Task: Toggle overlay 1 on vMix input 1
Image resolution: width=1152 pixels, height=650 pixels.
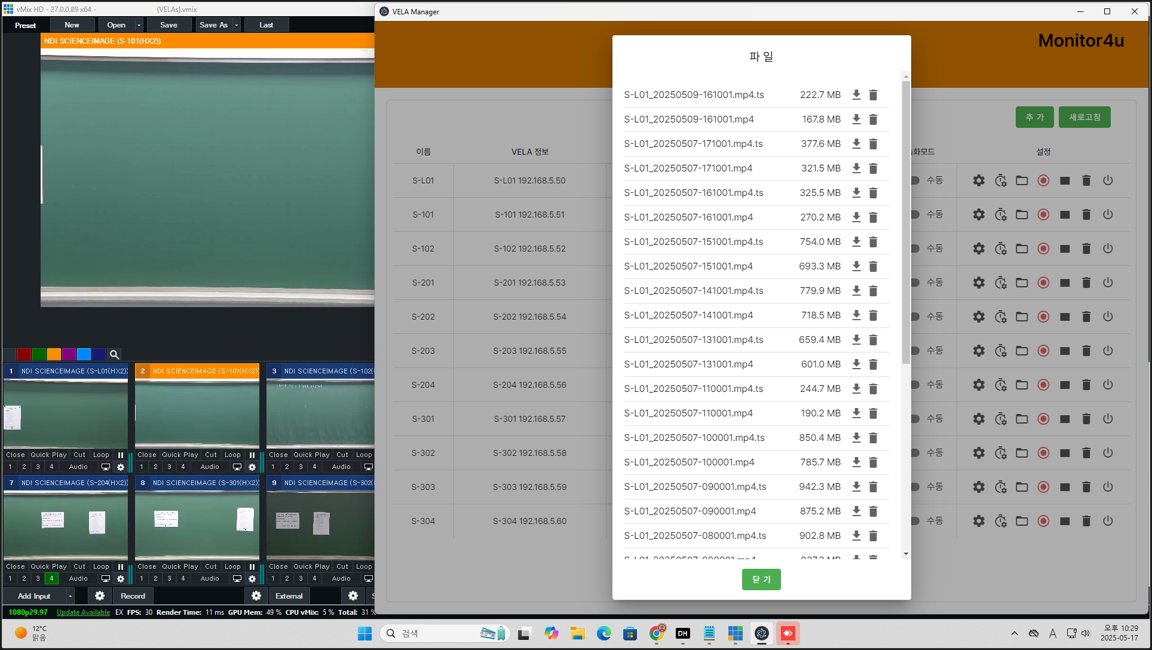Action: 10,467
